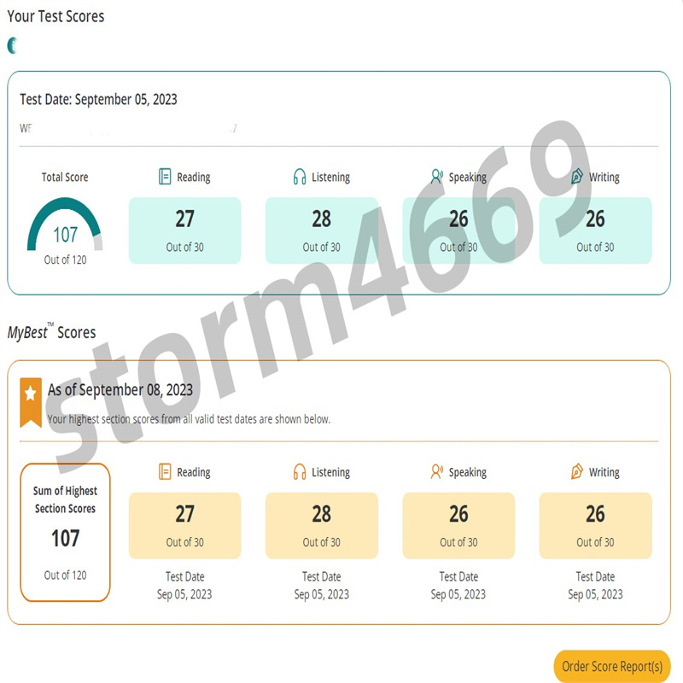Viewport: 683px width, 683px height.
Task: Click the Reading book icon in Test Scores
Action: pos(165,177)
